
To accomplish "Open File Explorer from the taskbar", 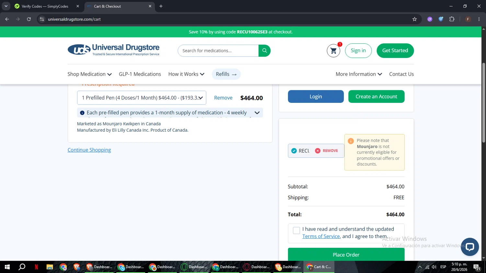I will (x=50, y=267).
